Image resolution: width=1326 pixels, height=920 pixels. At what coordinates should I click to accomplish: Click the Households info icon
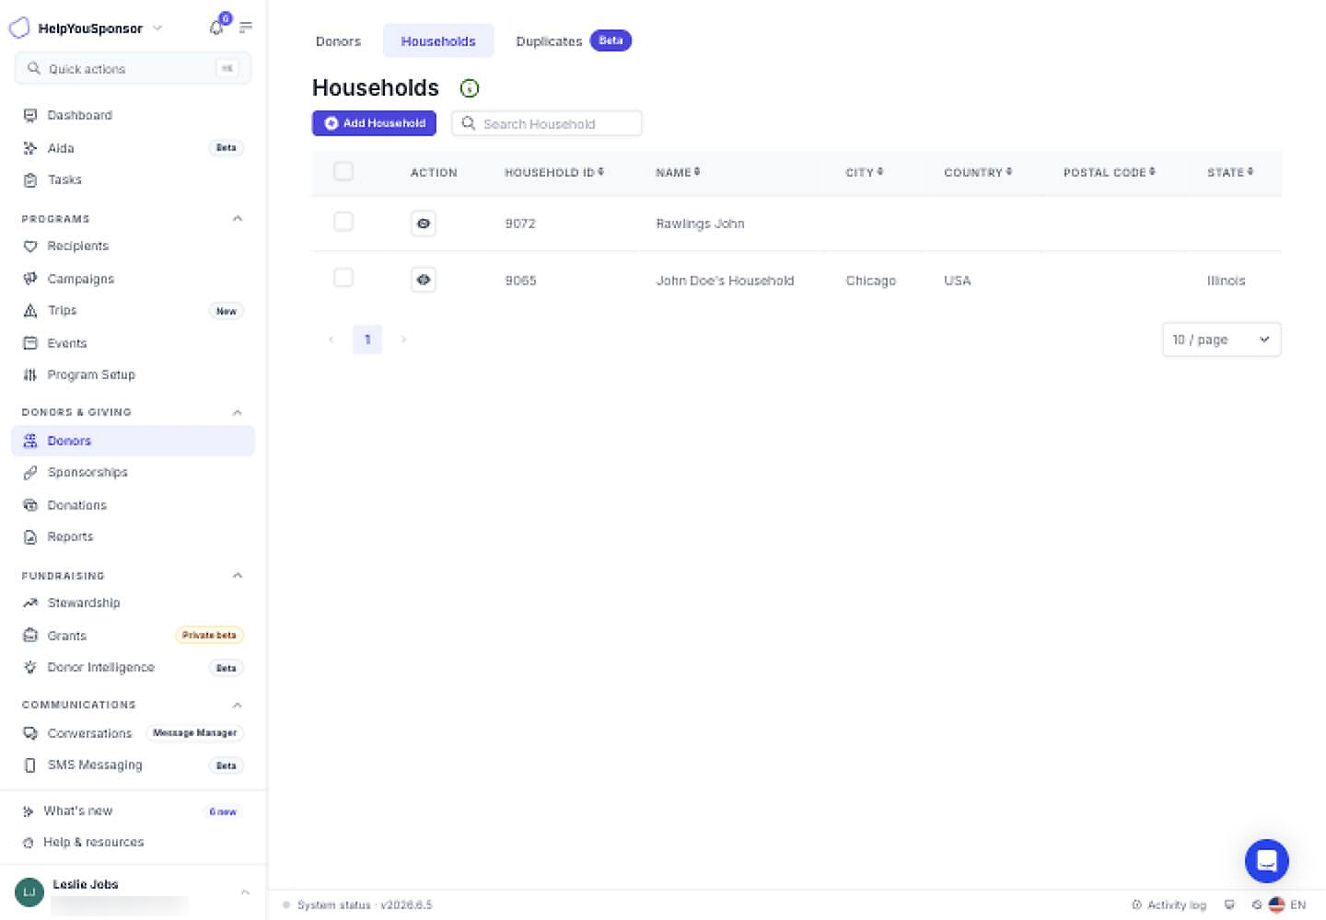tap(470, 88)
